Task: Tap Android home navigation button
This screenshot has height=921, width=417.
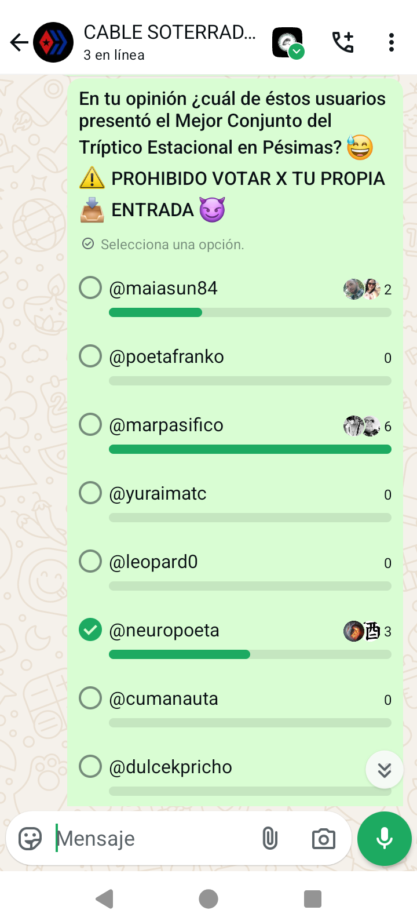Action: [x=209, y=899]
